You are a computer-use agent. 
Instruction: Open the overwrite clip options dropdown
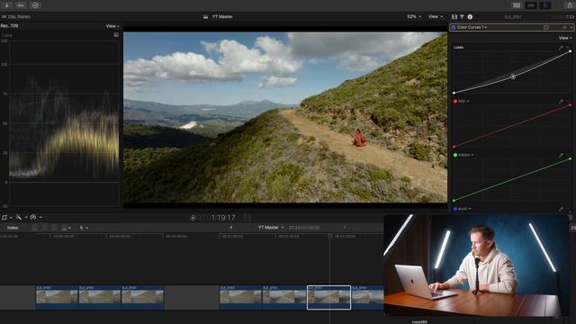pos(66,228)
